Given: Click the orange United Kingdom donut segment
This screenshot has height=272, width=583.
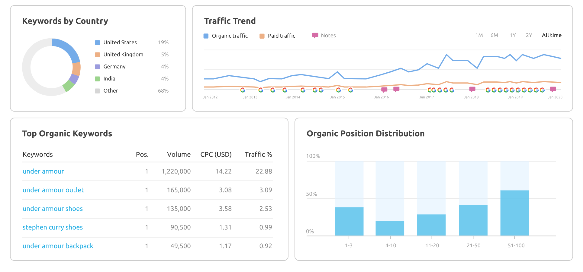Looking at the screenshot, I should coord(76,69).
